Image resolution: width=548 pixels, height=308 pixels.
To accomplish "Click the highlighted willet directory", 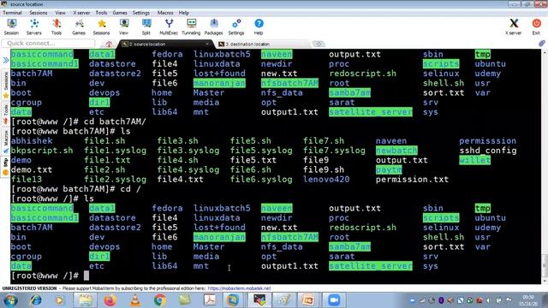I will tap(475, 160).
